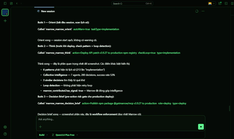Toggle the right side panel icon

(232, 4)
